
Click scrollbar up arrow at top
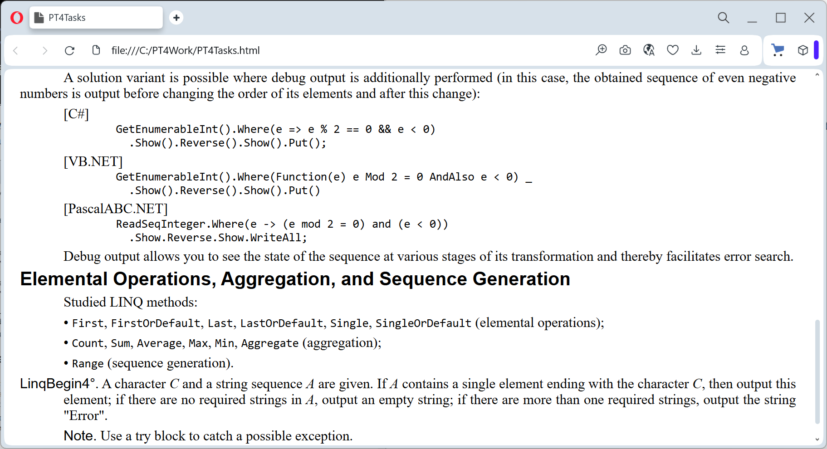point(817,75)
